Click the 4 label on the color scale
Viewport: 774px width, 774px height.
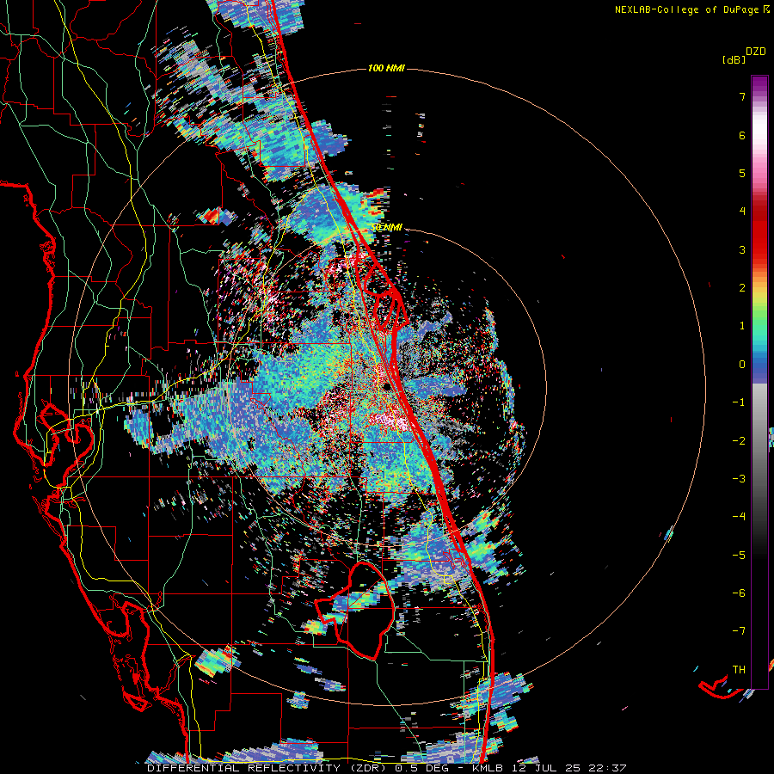point(742,212)
